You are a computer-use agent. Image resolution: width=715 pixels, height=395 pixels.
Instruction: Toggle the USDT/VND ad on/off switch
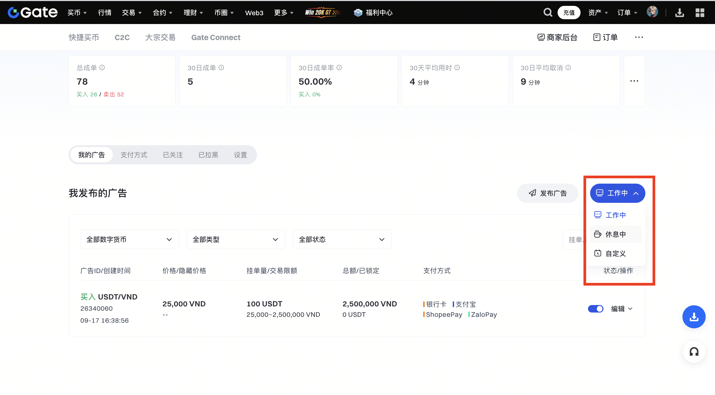[595, 309]
